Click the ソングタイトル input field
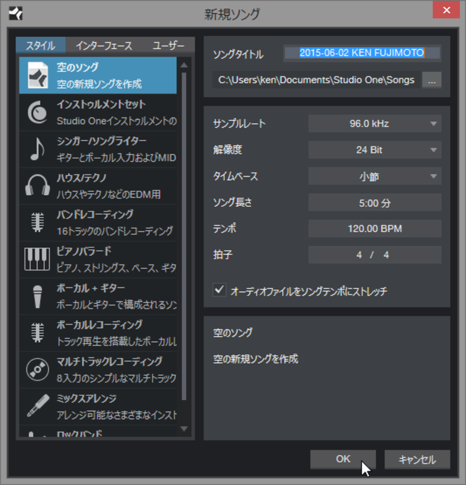 coord(362,53)
